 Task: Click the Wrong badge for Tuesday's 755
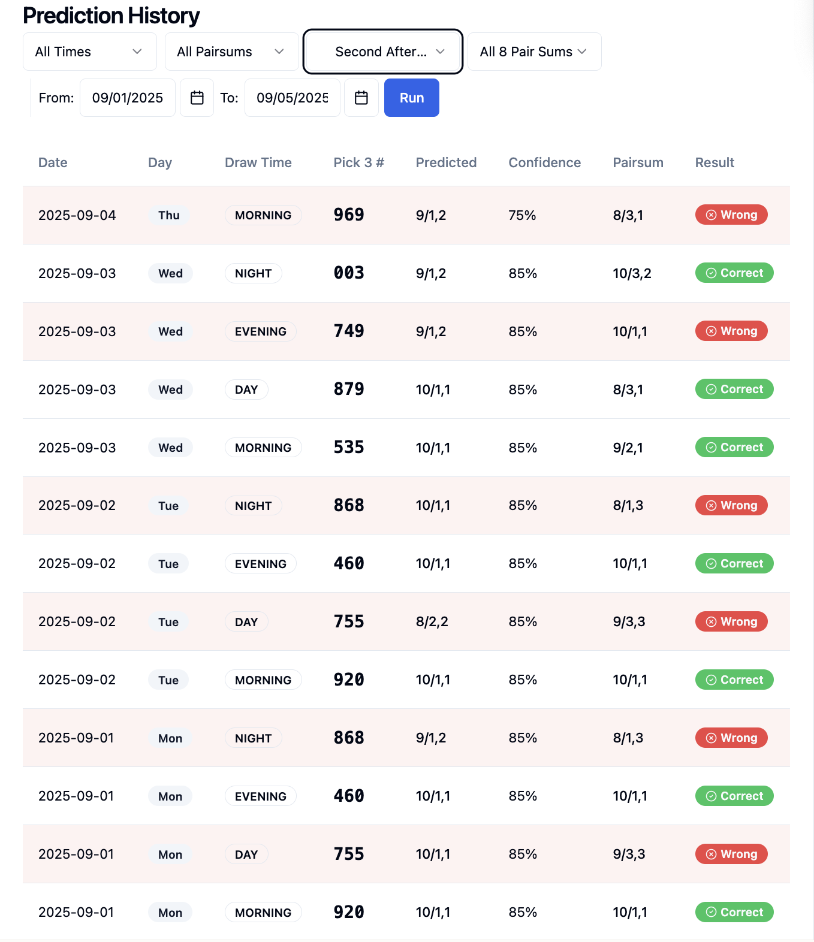(x=731, y=622)
